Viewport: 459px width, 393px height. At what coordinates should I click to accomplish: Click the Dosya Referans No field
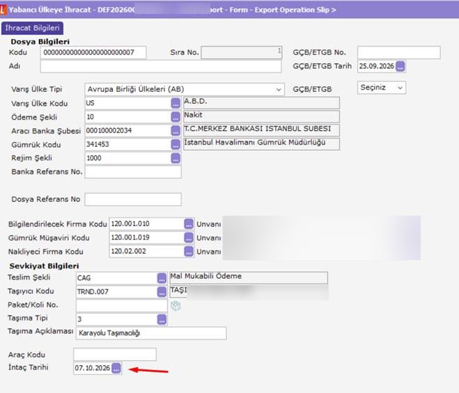133,200
